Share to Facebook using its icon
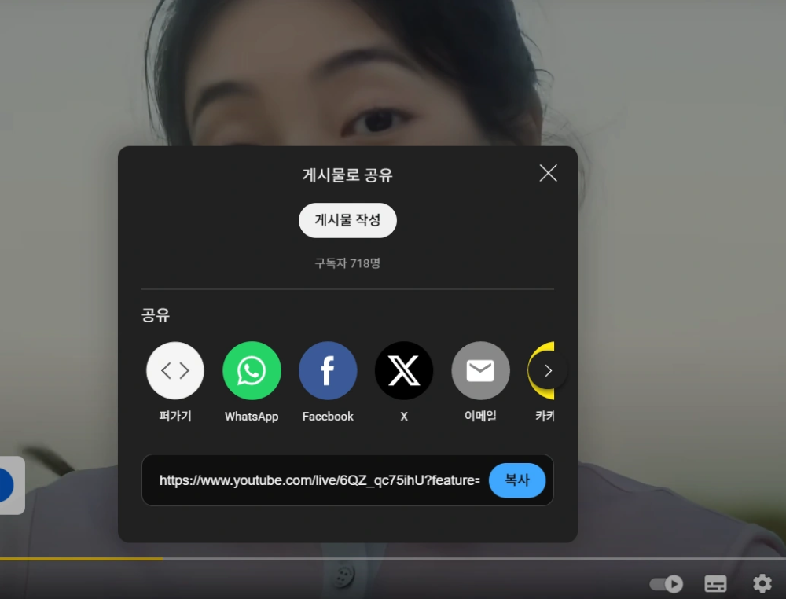Image resolution: width=786 pixels, height=599 pixels. click(328, 371)
